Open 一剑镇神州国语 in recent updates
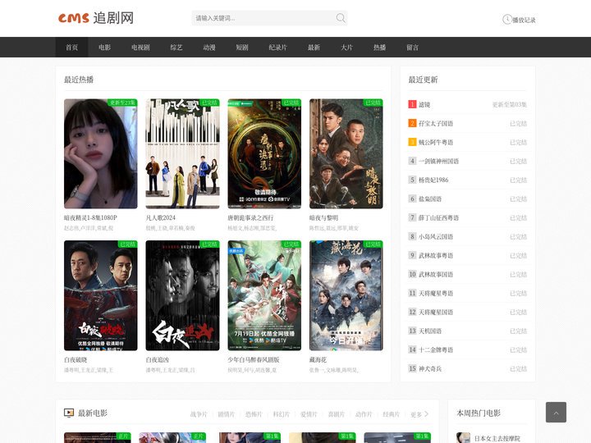591x443 pixels. coord(438,161)
